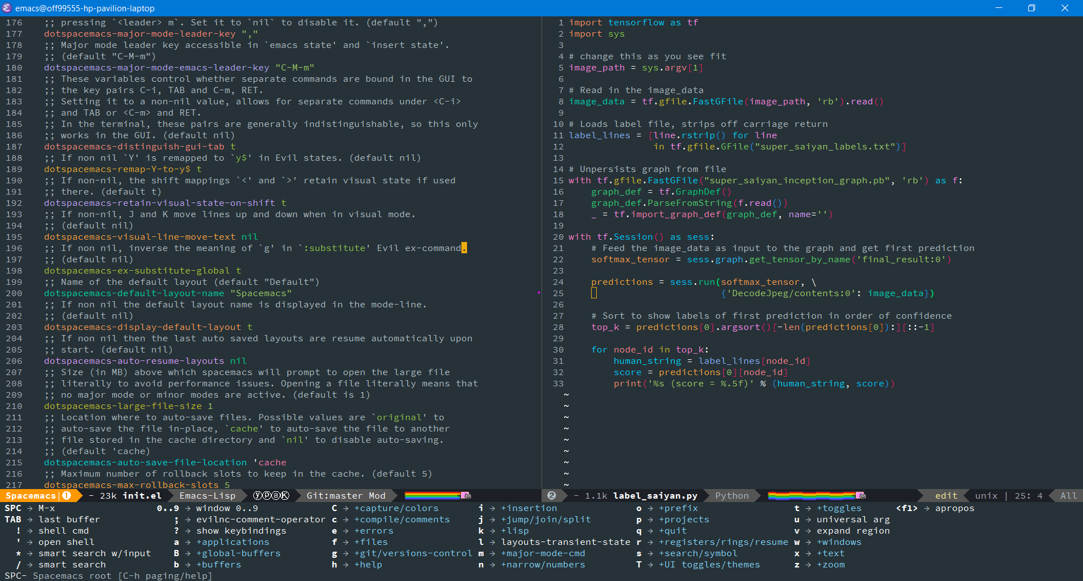Click the Mod modified status in the init.el modeline
1083x581 pixels.
(377, 496)
